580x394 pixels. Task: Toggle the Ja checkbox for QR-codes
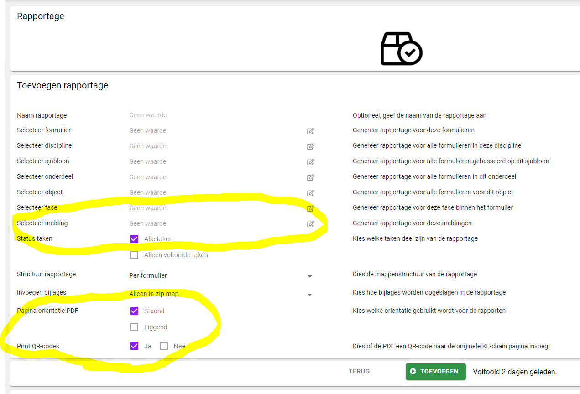coord(134,346)
